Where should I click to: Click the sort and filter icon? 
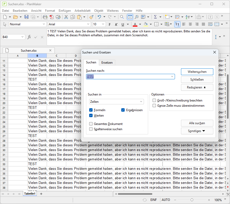point(187,17)
